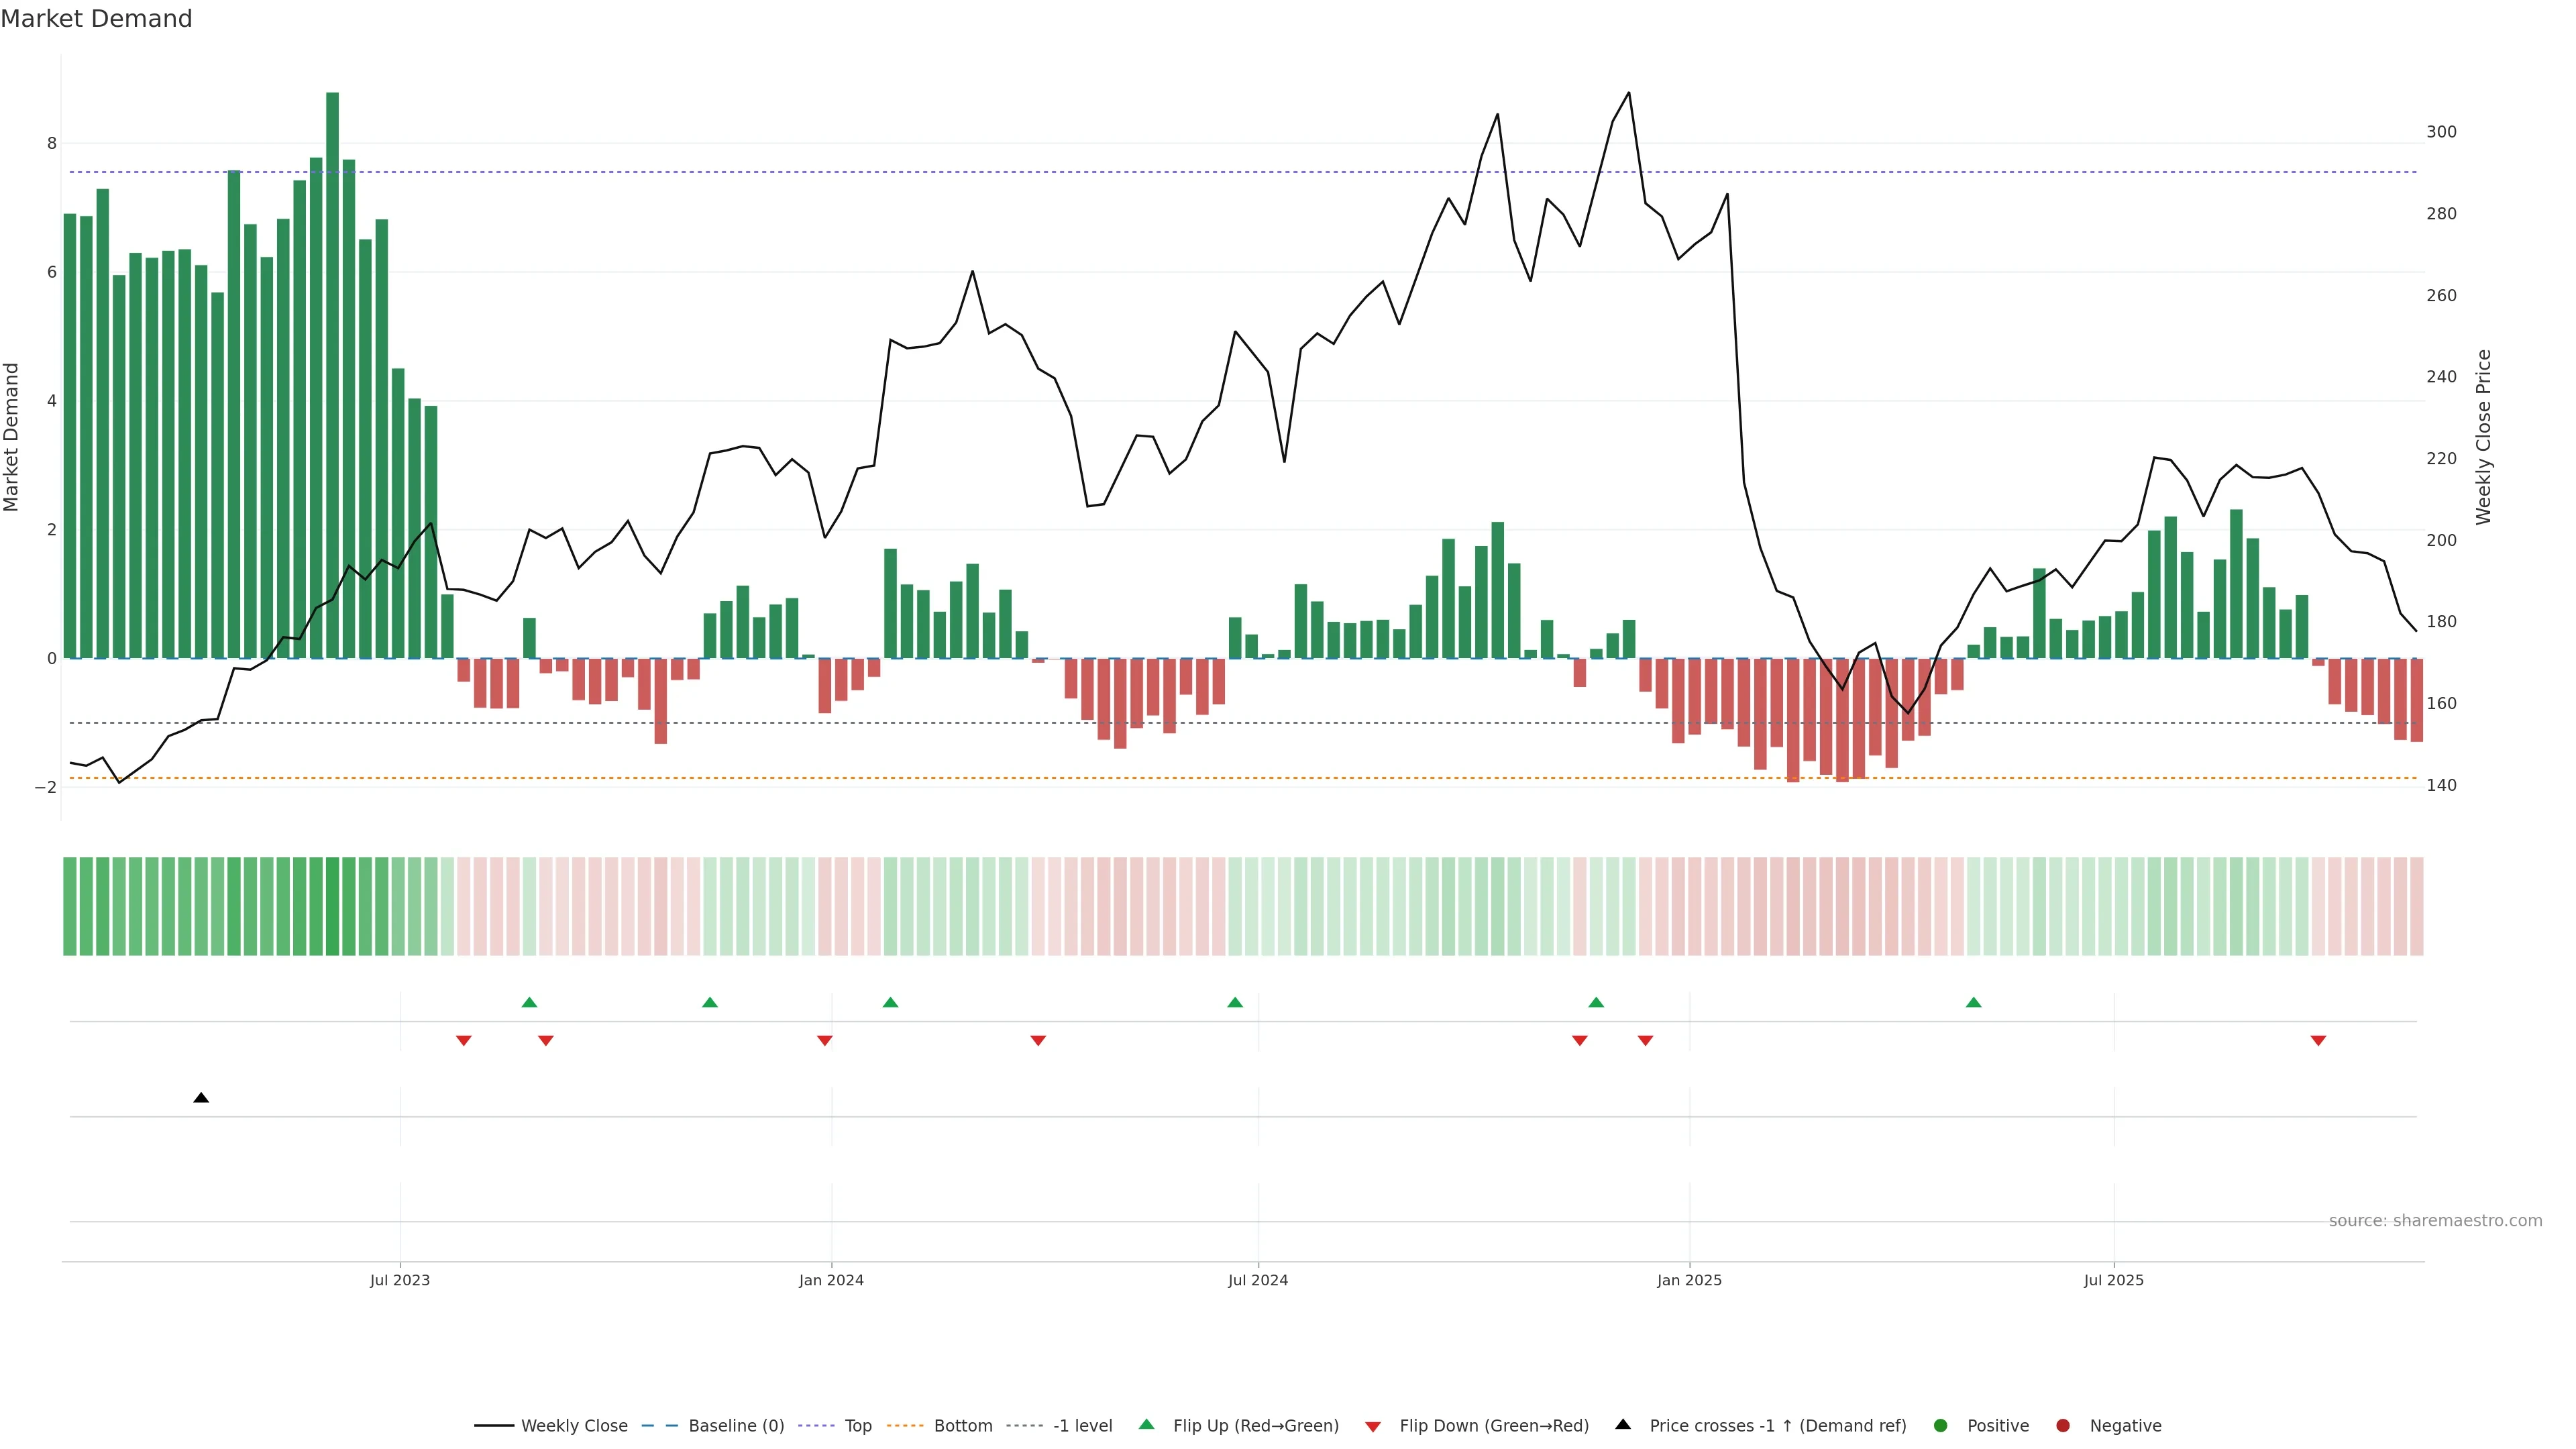The image size is (2576, 1449).
Task: Click the Flip Down legend red triangle
Action: click(x=1373, y=1426)
